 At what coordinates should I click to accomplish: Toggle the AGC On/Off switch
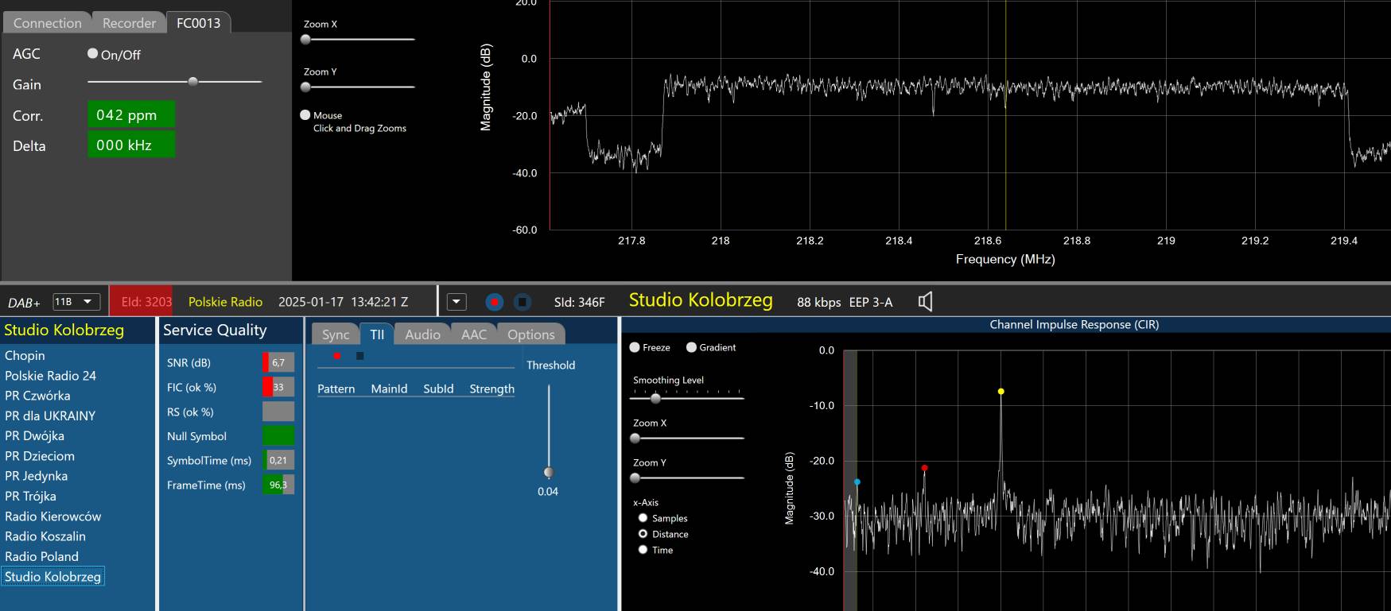click(x=93, y=54)
